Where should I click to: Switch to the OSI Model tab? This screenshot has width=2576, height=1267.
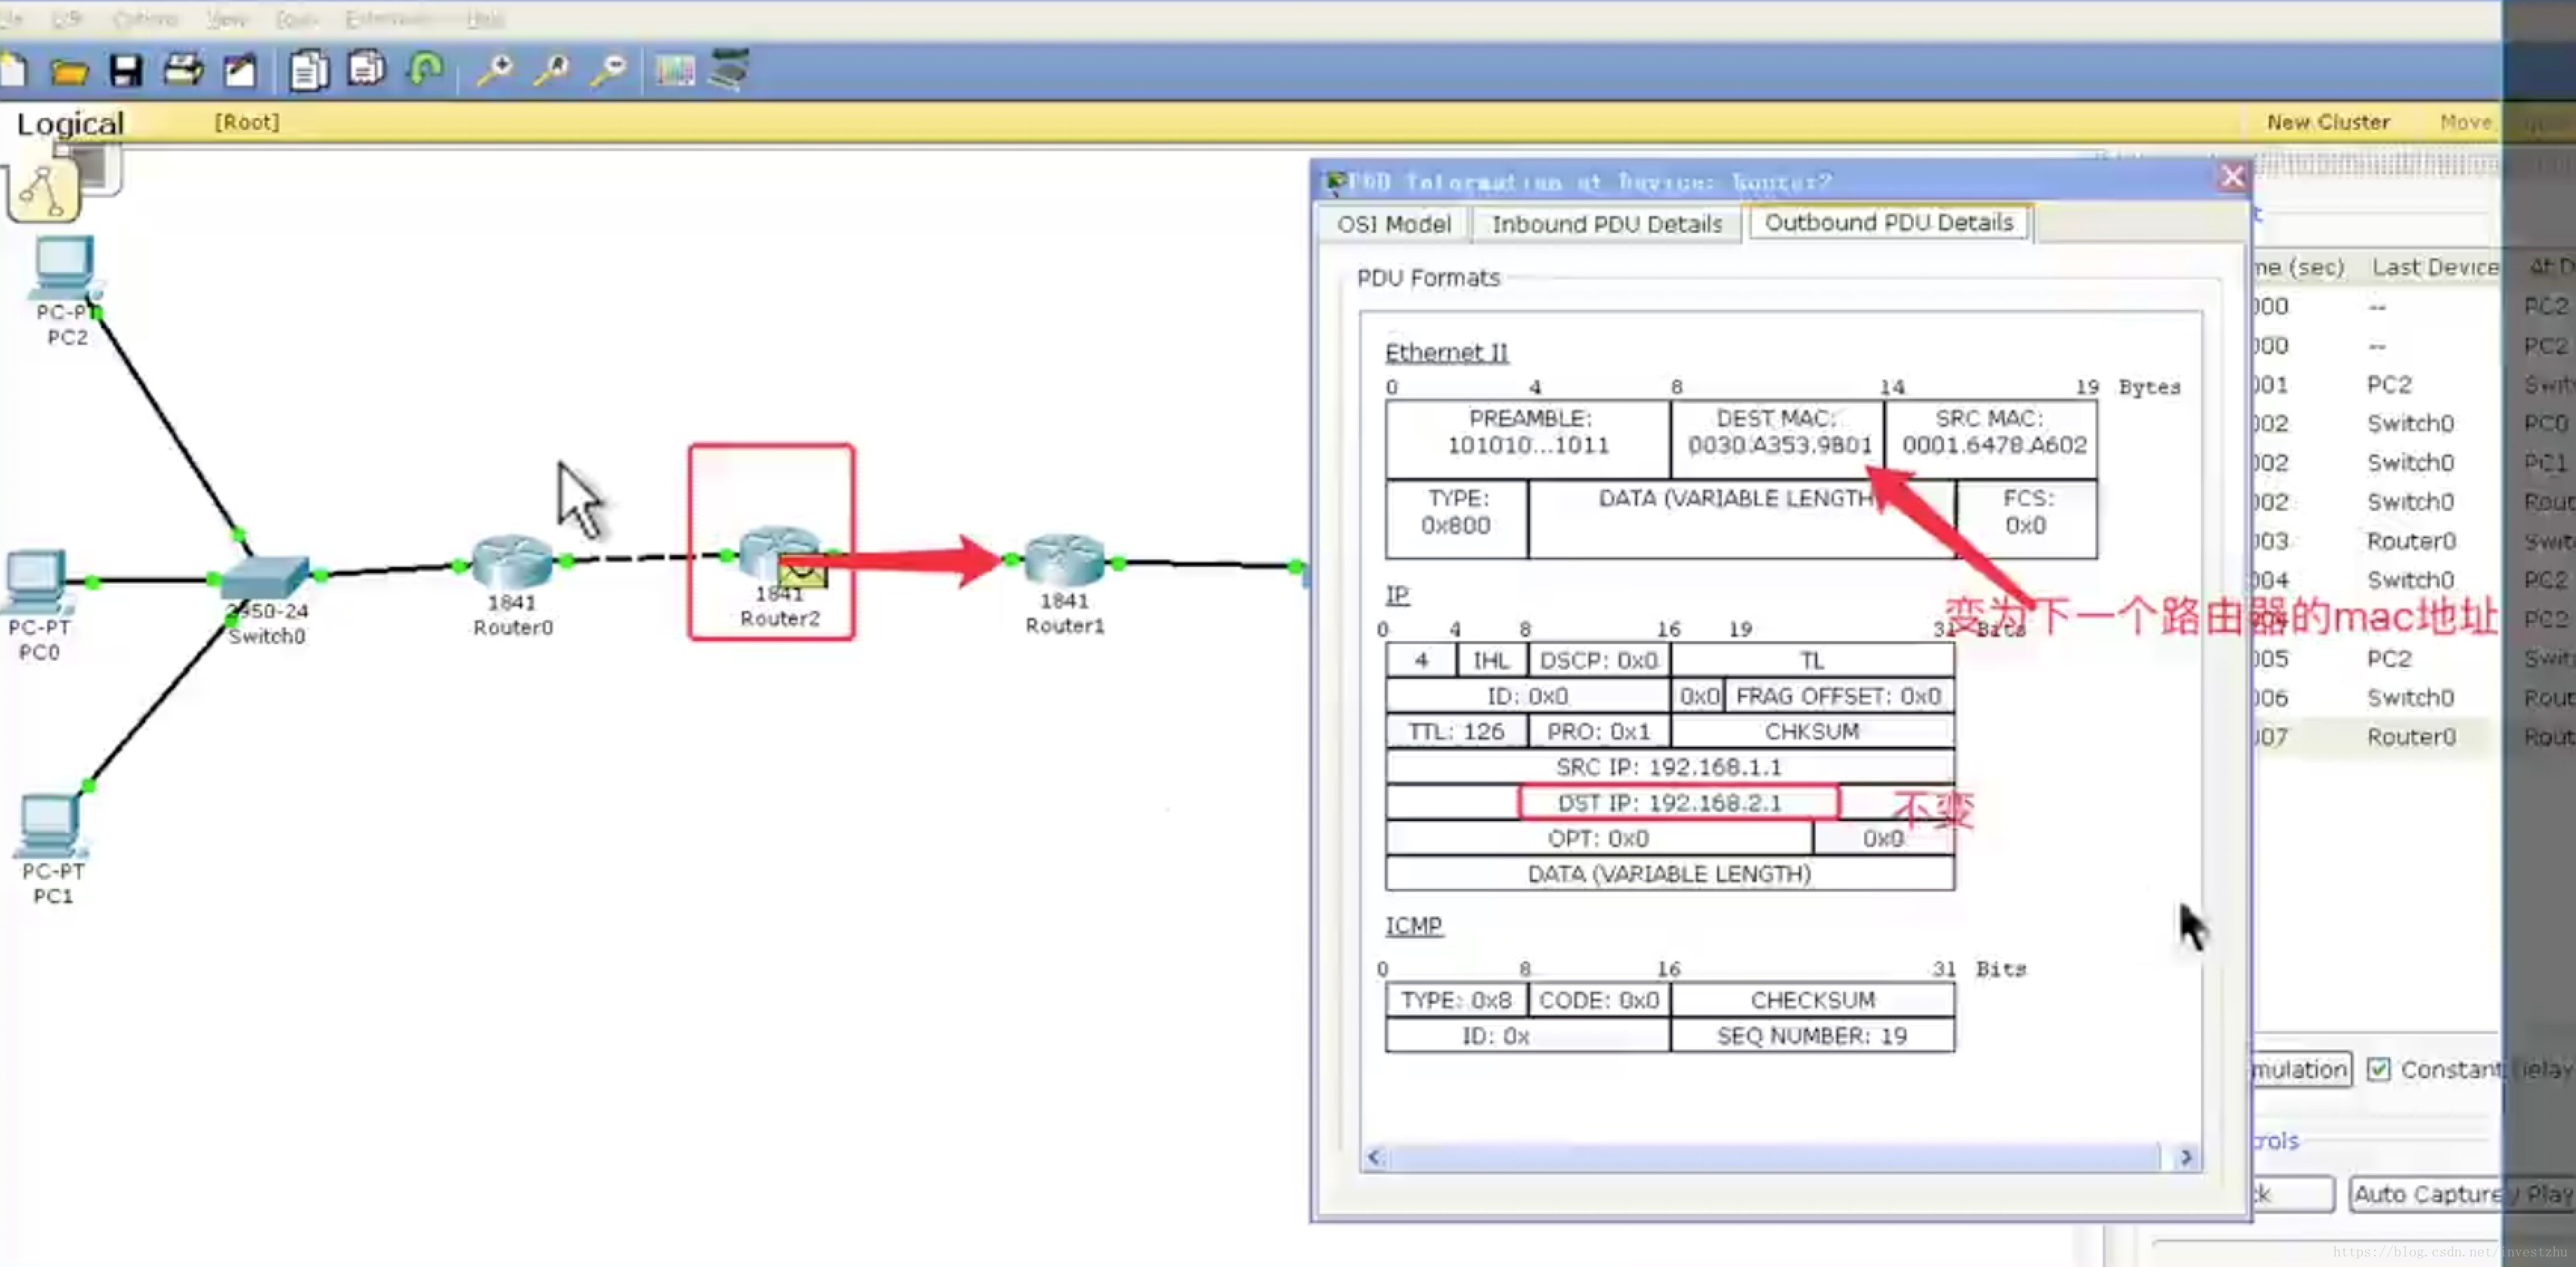[x=1394, y=224]
